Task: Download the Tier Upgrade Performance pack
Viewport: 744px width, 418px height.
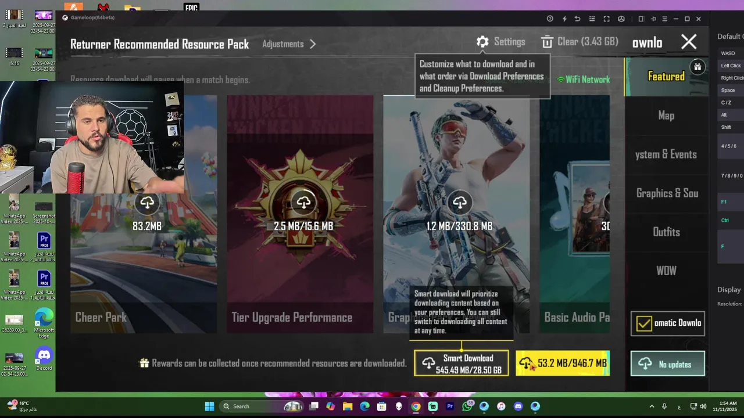Action: click(x=303, y=202)
